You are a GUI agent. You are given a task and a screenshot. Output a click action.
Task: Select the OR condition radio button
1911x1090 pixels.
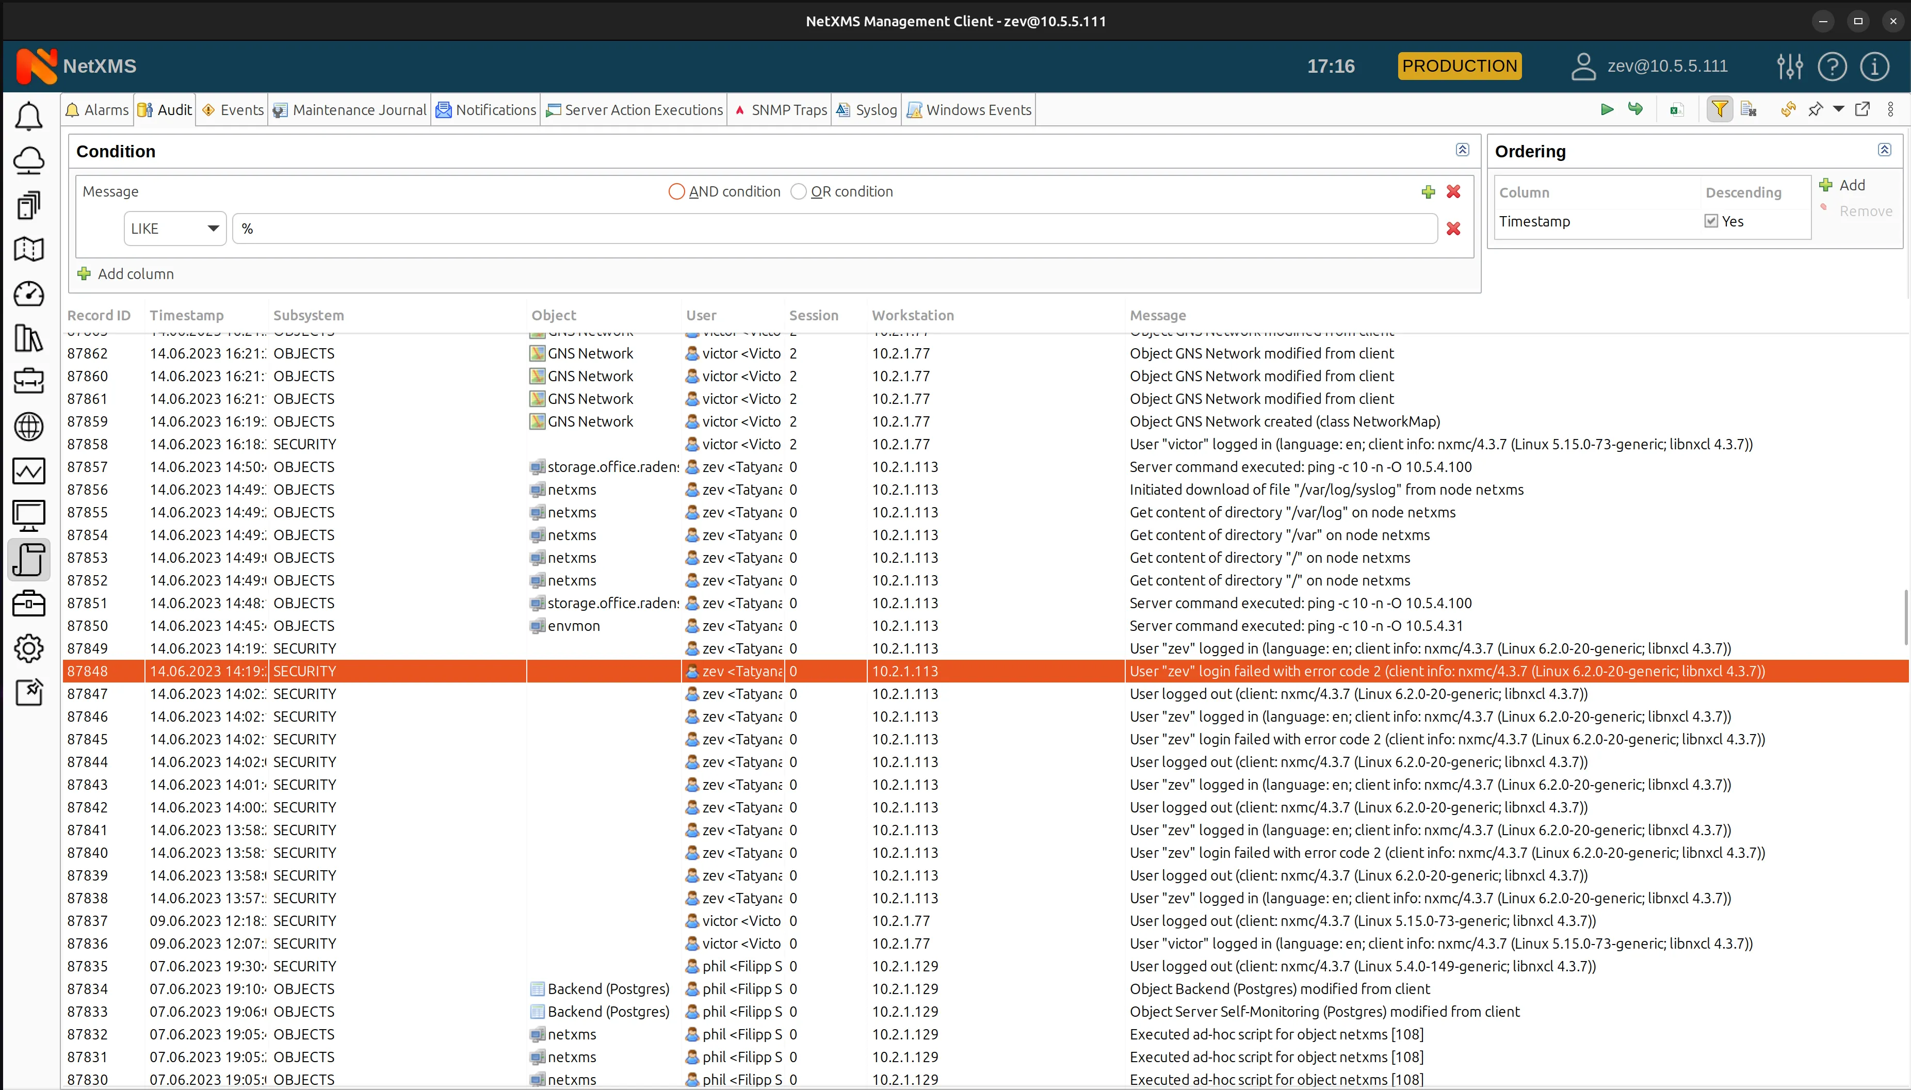pos(798,192)
